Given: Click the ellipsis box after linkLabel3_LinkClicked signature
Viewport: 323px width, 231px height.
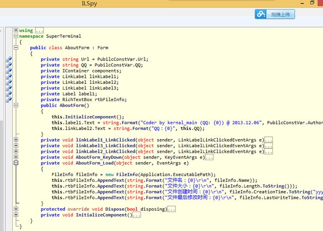Looking at the screenshot, I should 269,146.
